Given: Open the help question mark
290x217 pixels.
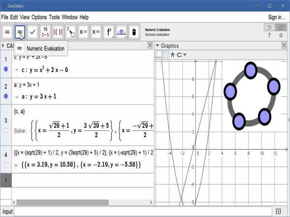Looking at the screenshot, I should pyautogui.click(x=269, y=35).
